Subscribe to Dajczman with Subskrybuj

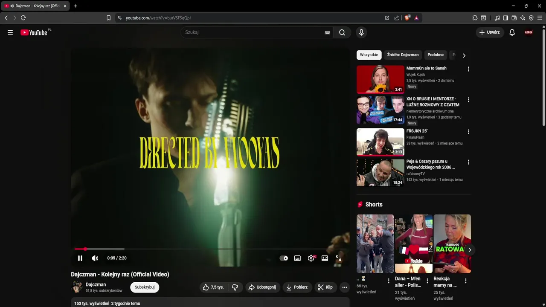pos(145,287)
